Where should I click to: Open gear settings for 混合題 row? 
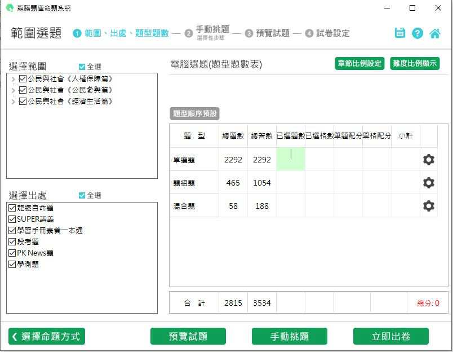click(x=428, y=206)
